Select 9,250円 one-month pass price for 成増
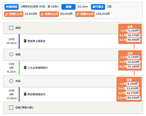This screenshot has width=146, height=116. click(133, 31)
